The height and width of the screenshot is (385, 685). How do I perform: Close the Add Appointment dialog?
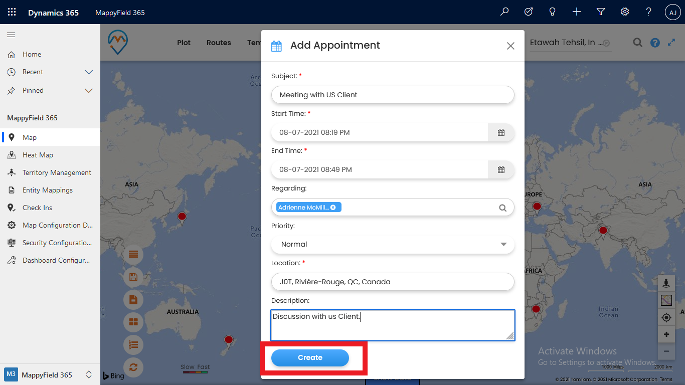coord(510,46)
